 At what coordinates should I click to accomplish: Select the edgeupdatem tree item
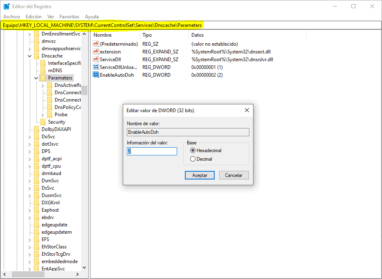tap(57, 232)
